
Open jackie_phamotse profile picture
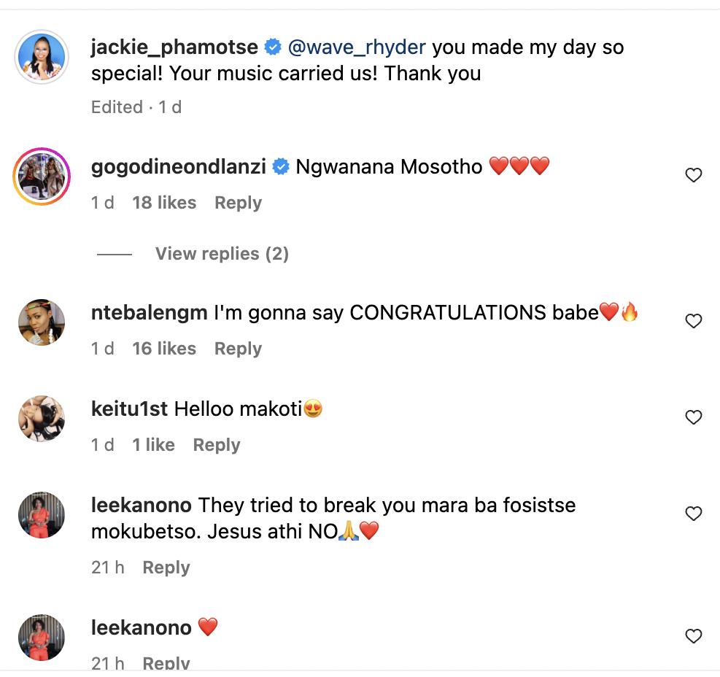(42, 57)
